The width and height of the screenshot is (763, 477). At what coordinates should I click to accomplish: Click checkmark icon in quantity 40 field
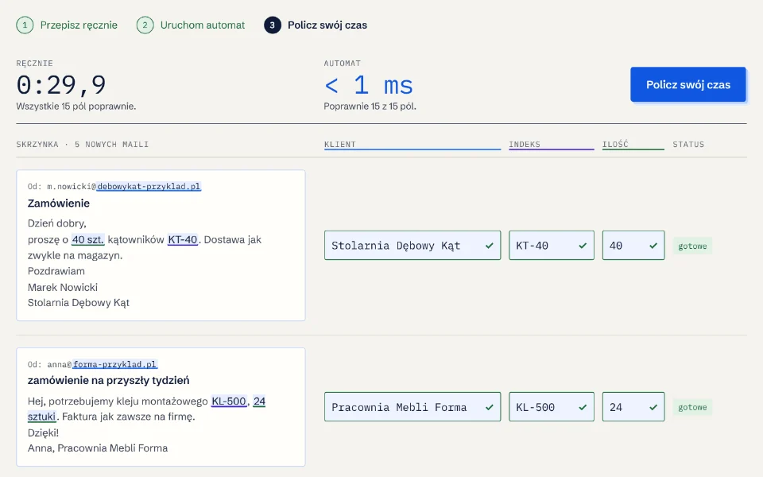(653, 246)
